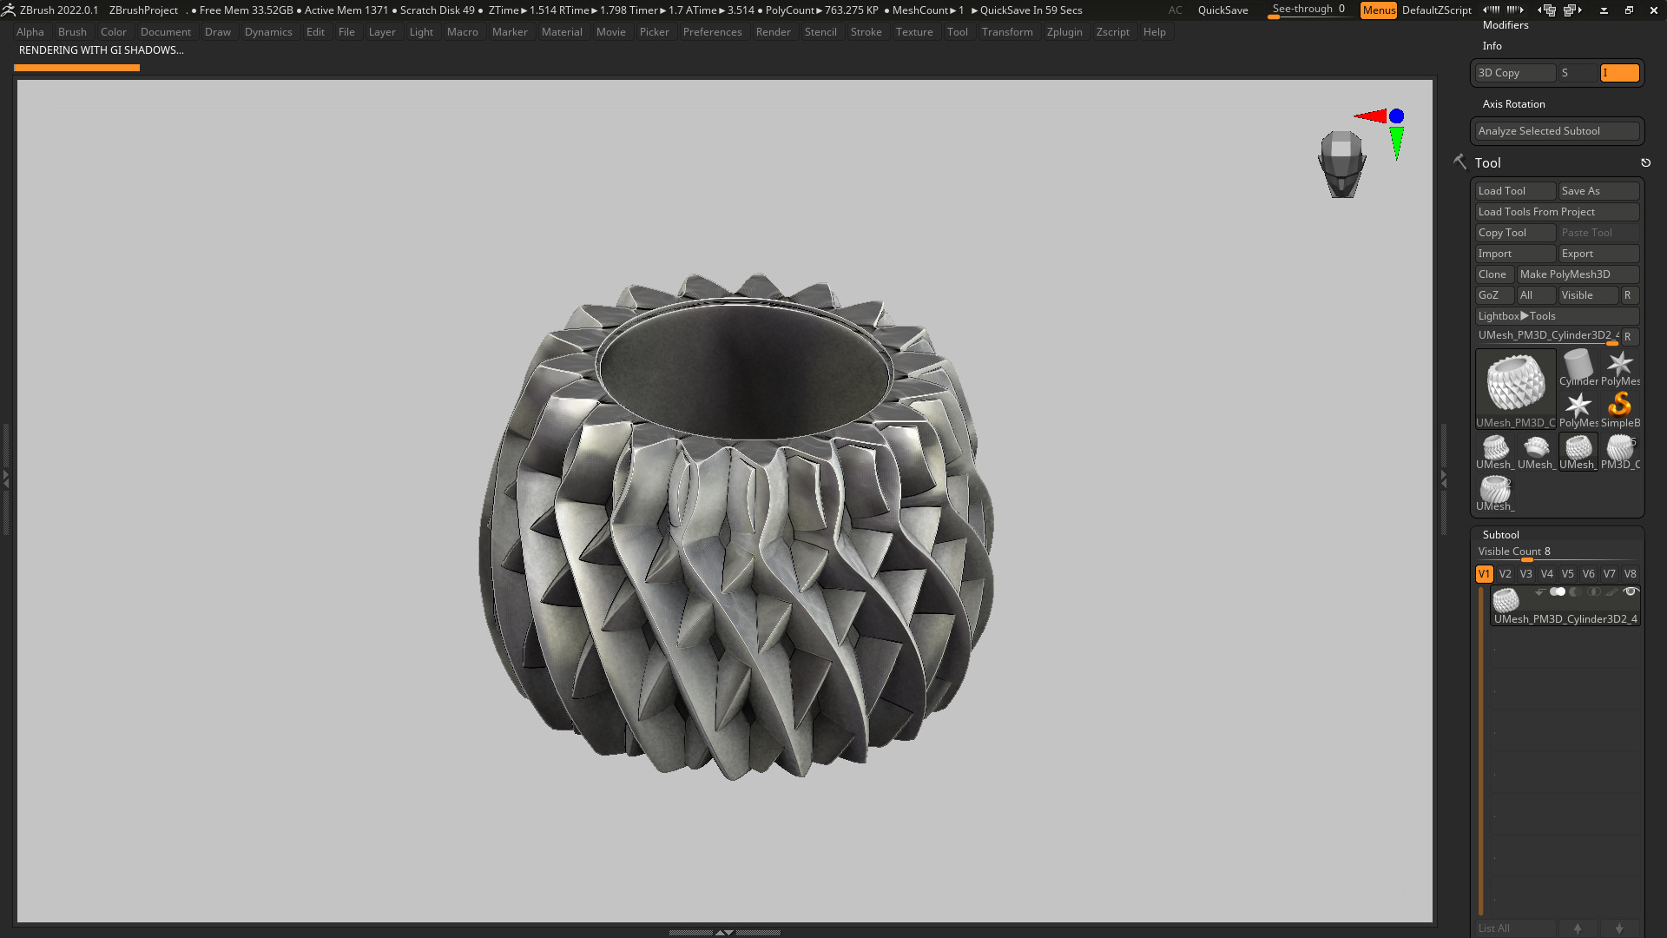
Task: Select the top-right PolyMesh star tool
Action: [x=1620, y=368]
